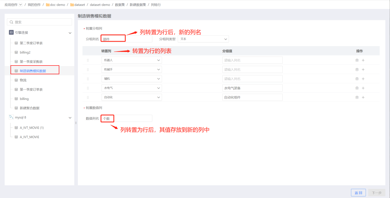The image size is (390, 198).
Task: Click plus icon in the 水电气 row
Action: click(x=363, y=88)
